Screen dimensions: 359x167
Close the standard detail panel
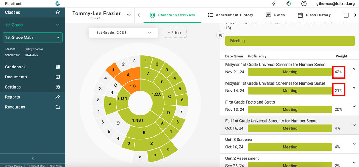(220, 35)
